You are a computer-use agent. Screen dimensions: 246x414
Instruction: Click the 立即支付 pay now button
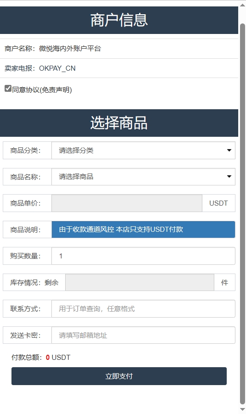coord(119,376)
